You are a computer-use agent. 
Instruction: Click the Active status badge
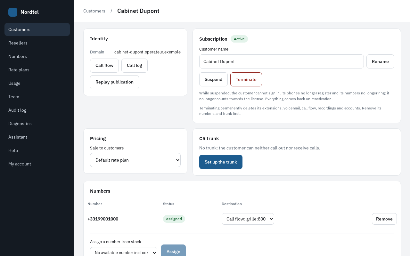tap(239, 39)
